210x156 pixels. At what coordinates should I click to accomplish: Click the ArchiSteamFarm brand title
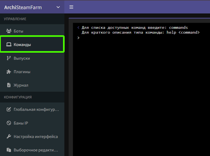click(23, 7)
